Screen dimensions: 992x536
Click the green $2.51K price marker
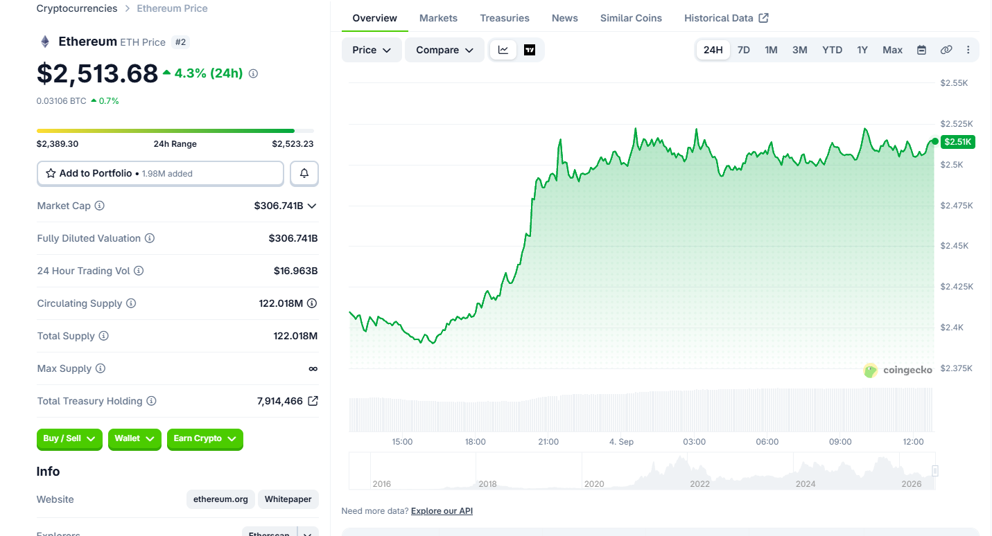tap(958, 142)
